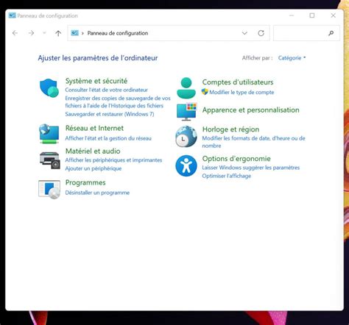Viewport: 349px width, 325px height.
Task: Click Consulter l'état de votre ordinateur
Action: tap(107, 90)
